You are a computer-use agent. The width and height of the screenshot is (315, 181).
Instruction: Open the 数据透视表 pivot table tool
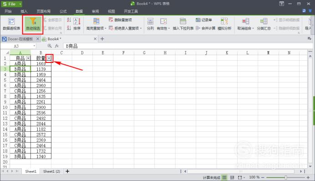pyautogui.click(x=11, y=24)
